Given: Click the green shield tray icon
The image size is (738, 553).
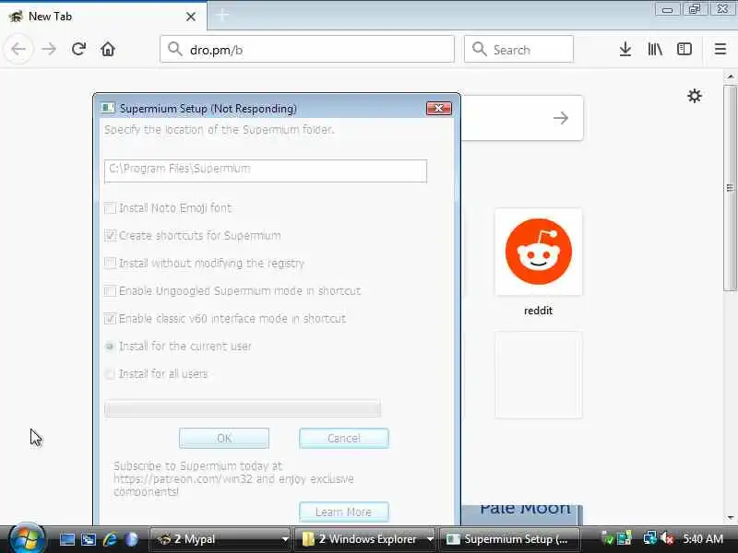Looking at the screenshot, I should pos(608,539).
